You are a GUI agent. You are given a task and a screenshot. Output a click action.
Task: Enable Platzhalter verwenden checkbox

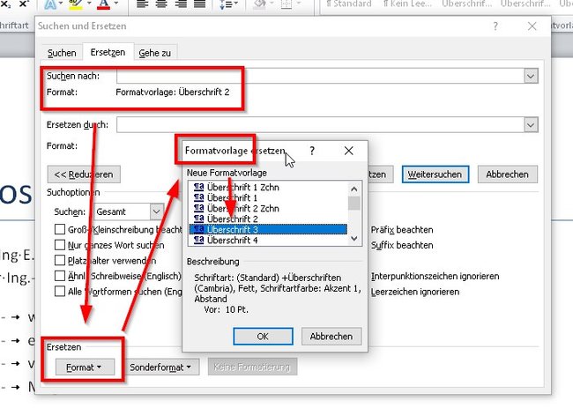point(60,261)
